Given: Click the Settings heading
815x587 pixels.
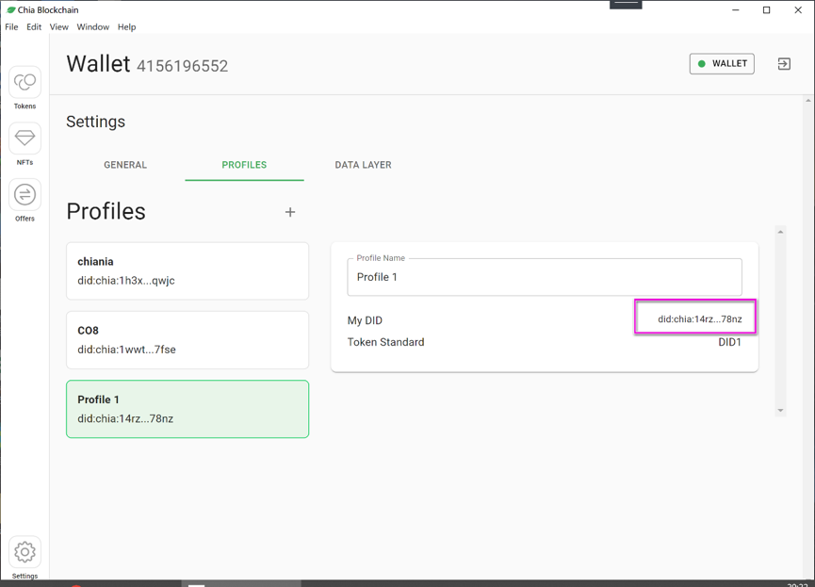Looking at the screenshot, I should pos(96,122).
